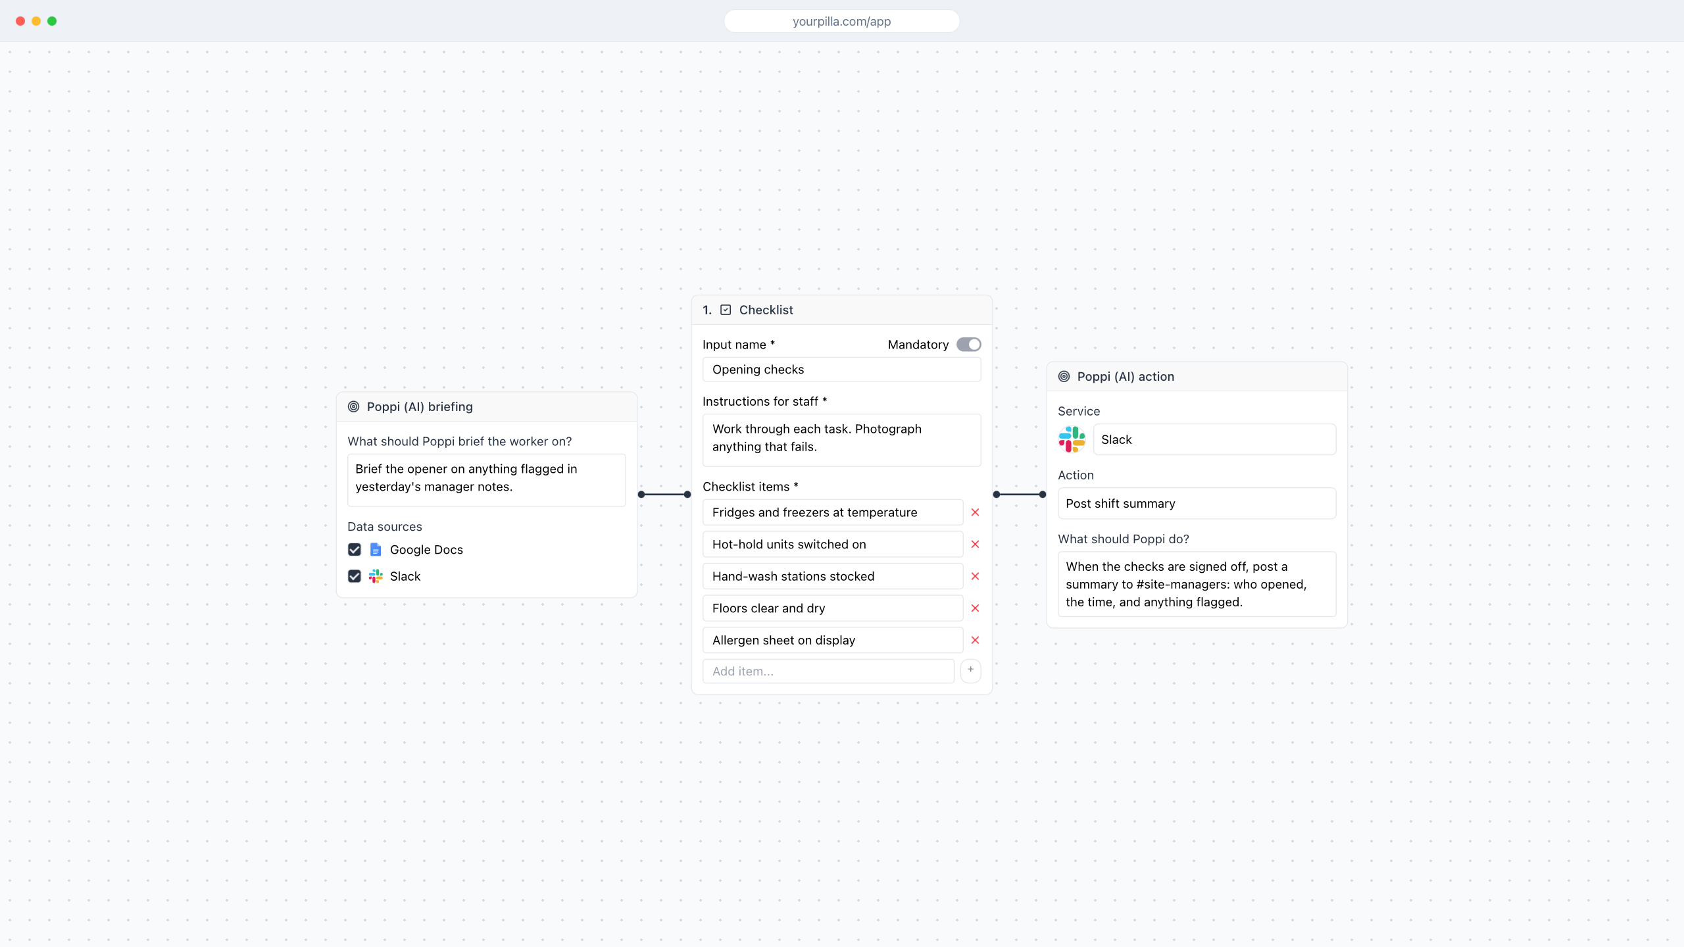The height and width of the screenshot is (947, 1684).
Task: Click the 'Service' label
Action: click(1079, 411)
